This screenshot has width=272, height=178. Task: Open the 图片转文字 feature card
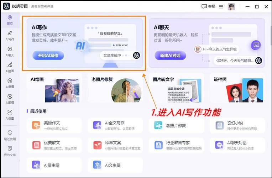tap(177, 88)
